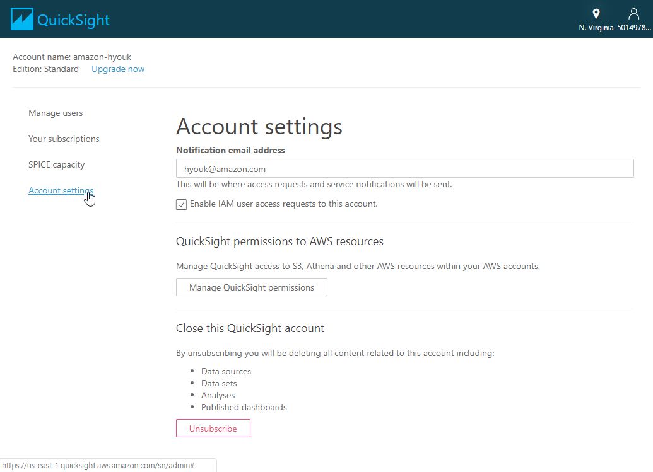Click the 'Data sets' list item
Screen dimensions: 653x472
pyautogui.click(x=219, y=383)
